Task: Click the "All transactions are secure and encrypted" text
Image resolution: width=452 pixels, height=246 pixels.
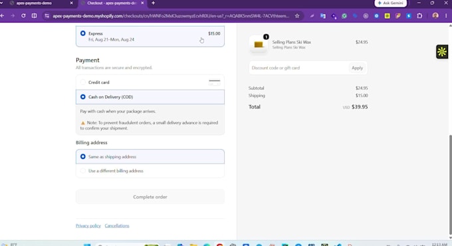Action: point(114,68)
